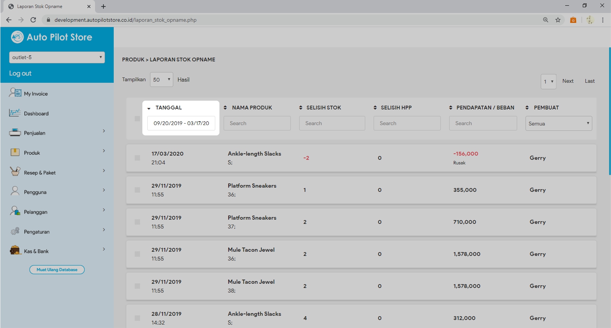The width and height of the screenshot is (611, 328).
Task: Go to the Next results page
Action: [567, 81]
